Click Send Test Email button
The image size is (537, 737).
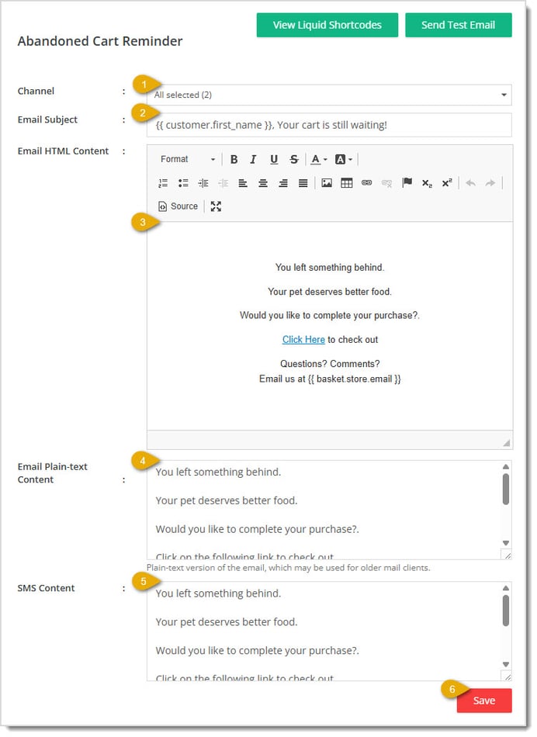(459, 25)
